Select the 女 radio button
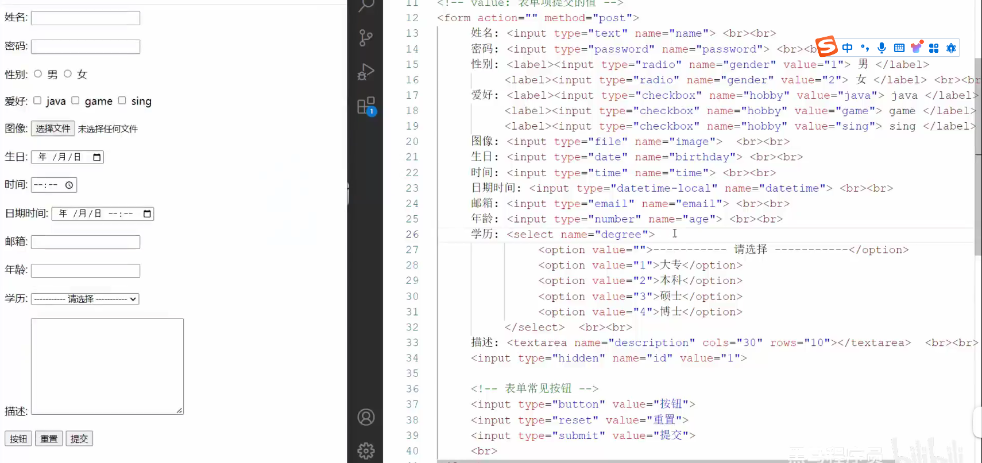982x463 pixels. pos(68,73)
